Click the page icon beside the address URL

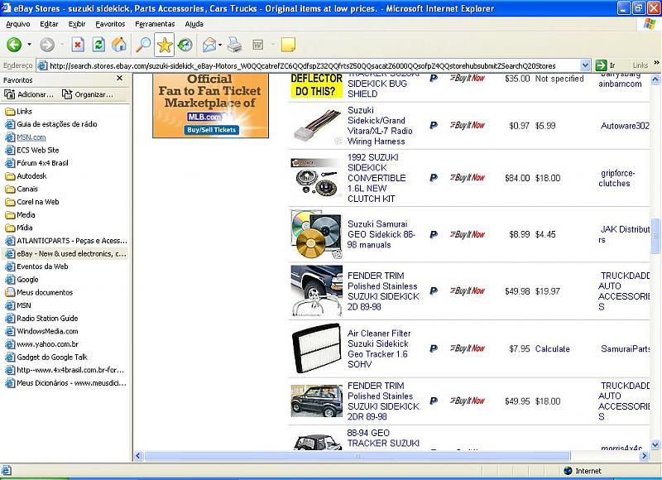point(42,65)
